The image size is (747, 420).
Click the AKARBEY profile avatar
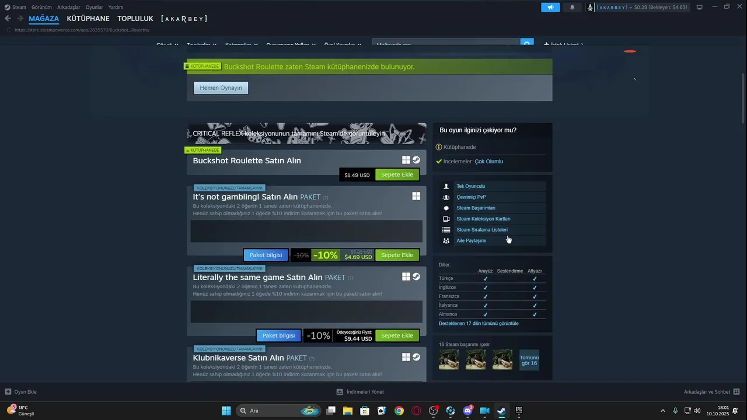pyautogui.click(x=591, y=7)
